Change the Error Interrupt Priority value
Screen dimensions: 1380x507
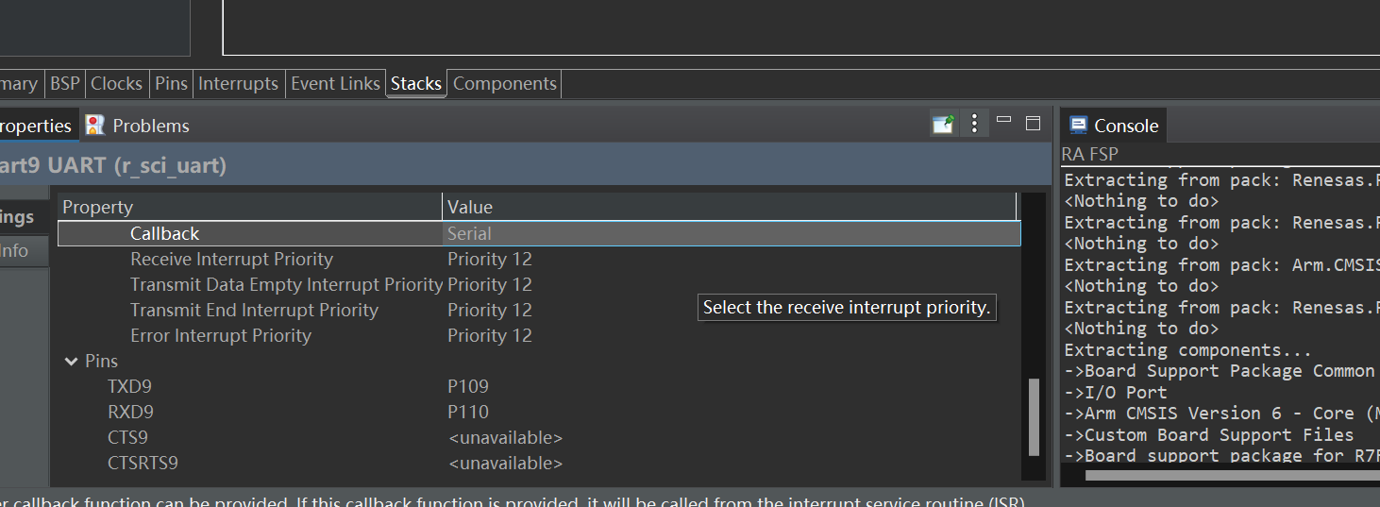click(490, 335)
